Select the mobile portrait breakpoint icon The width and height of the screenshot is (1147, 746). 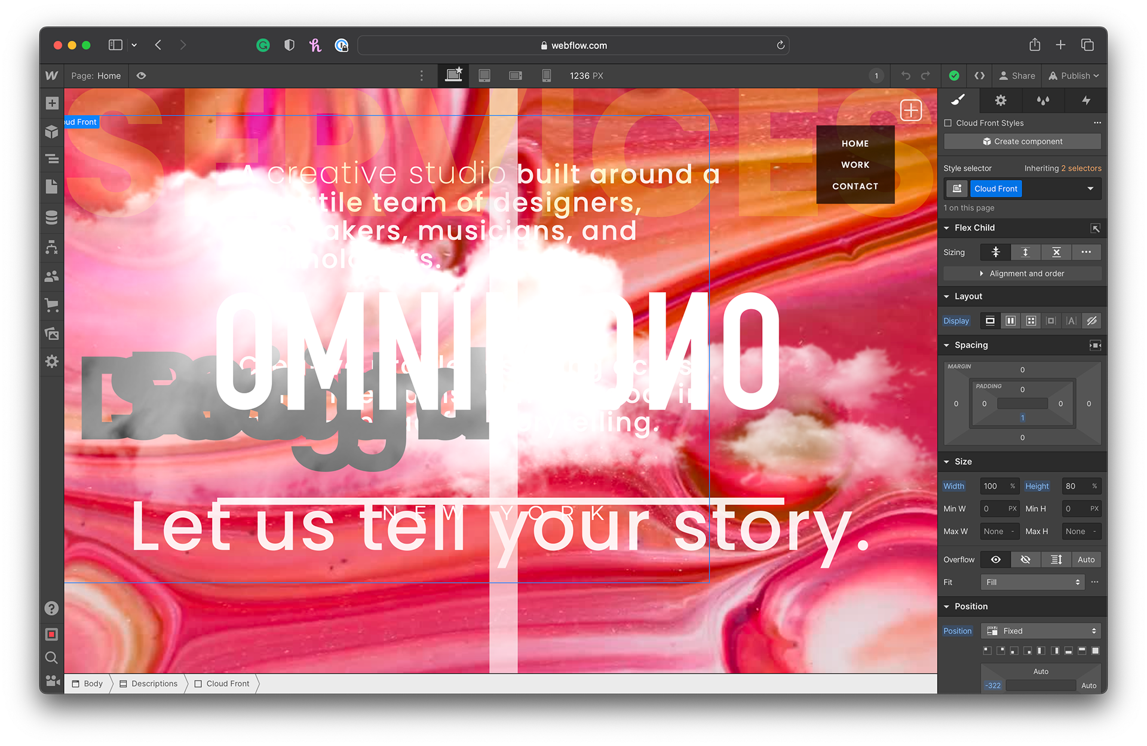point(546,75)
